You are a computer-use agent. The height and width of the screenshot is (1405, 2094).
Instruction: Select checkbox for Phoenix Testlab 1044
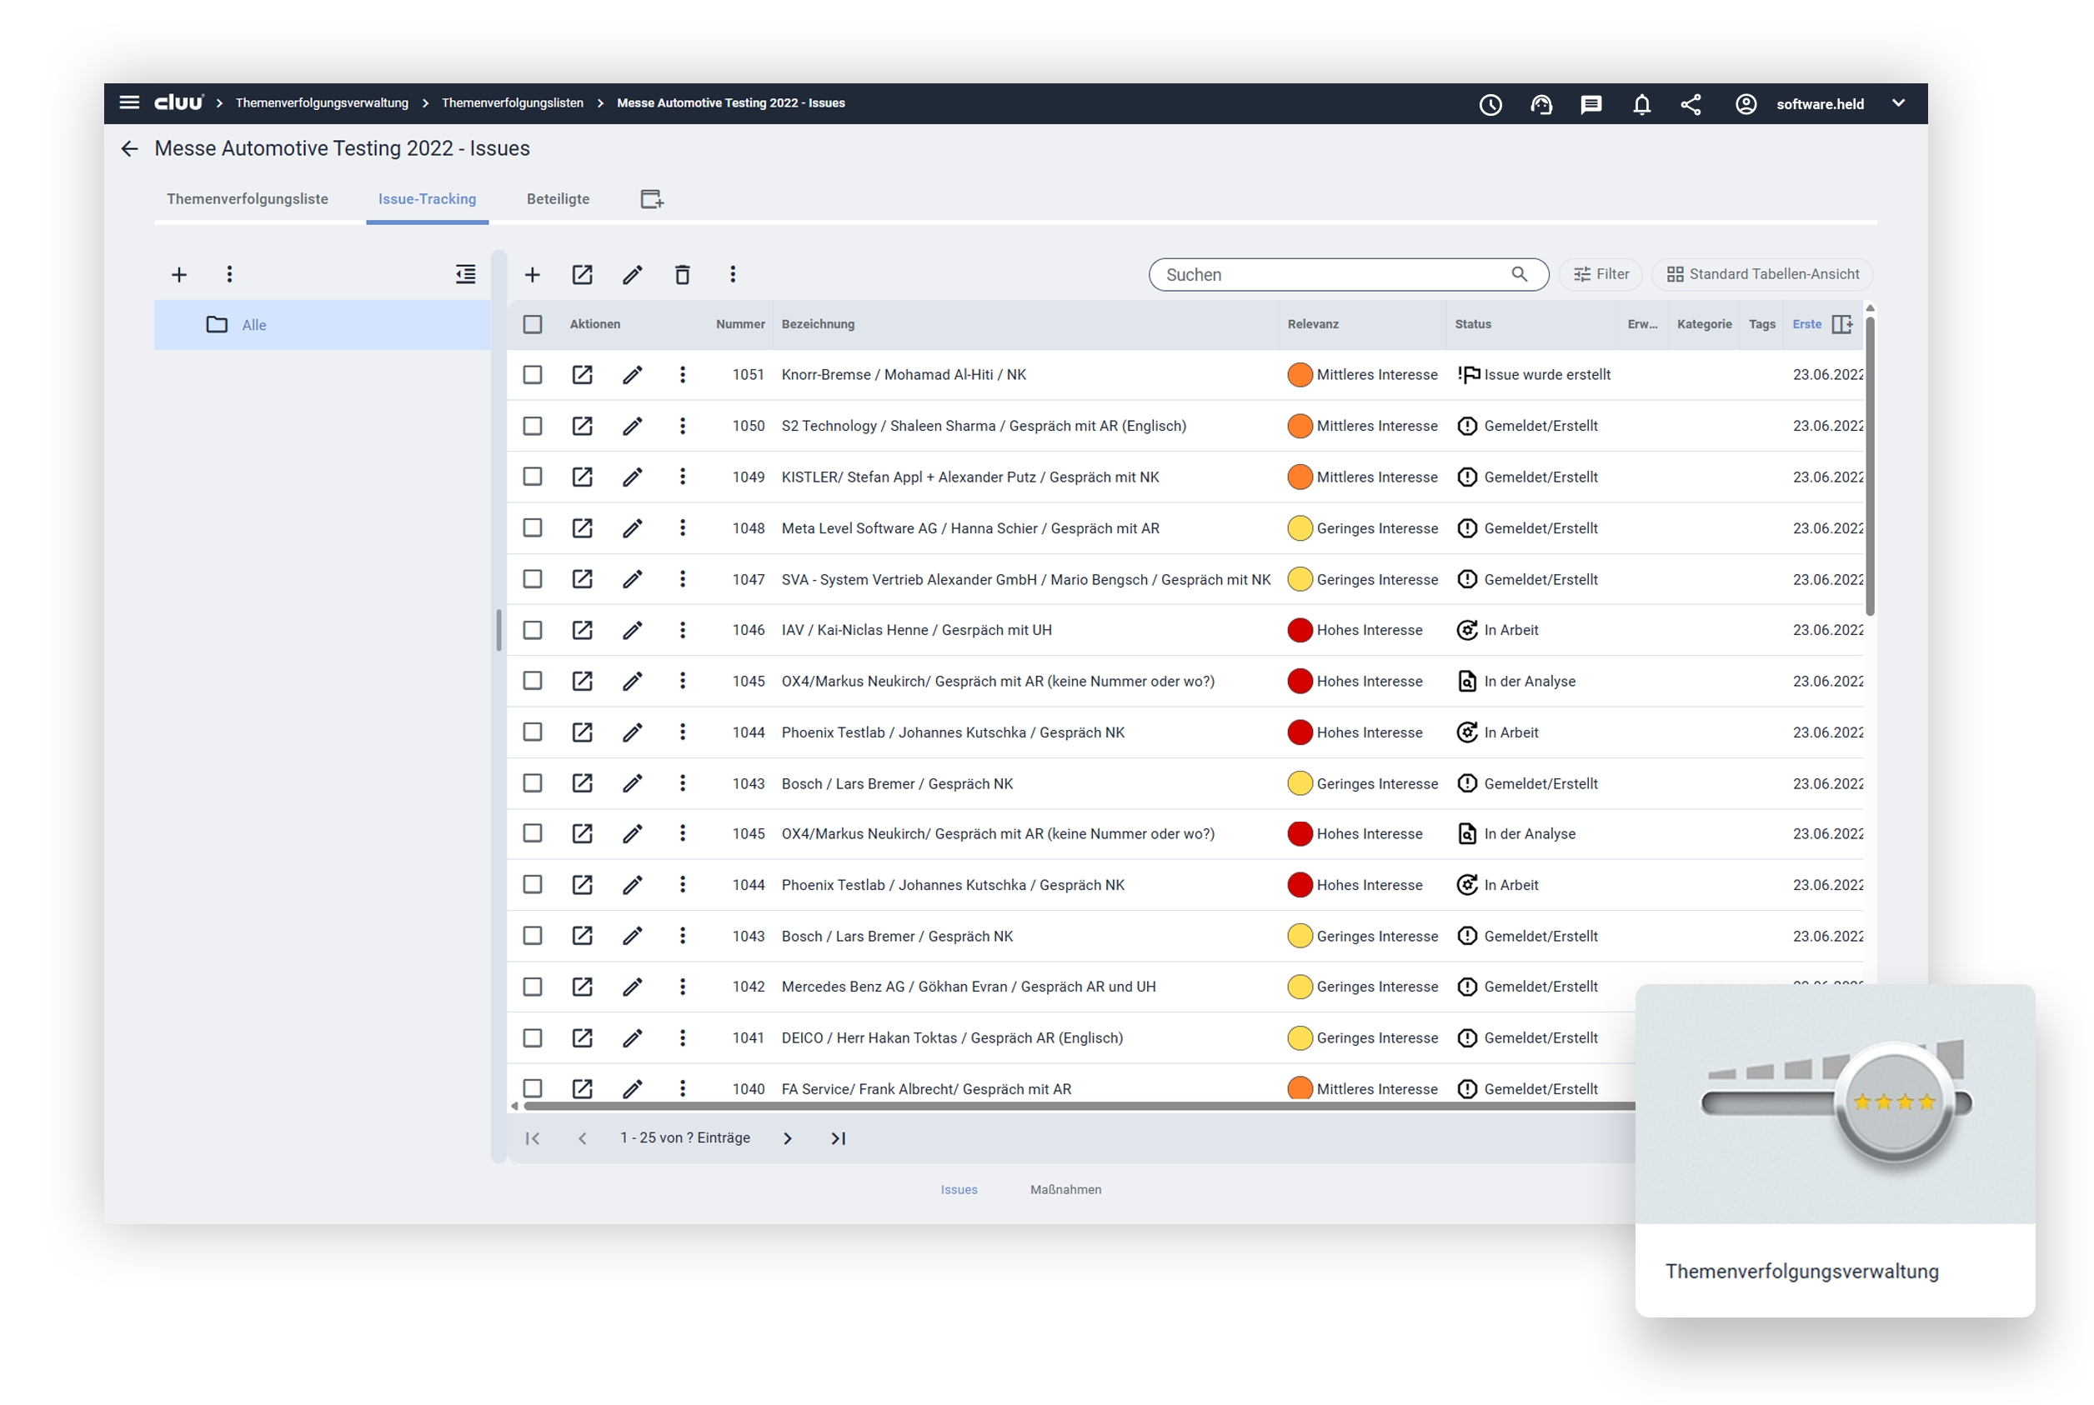pyautogui.click(x=533, y=732)
